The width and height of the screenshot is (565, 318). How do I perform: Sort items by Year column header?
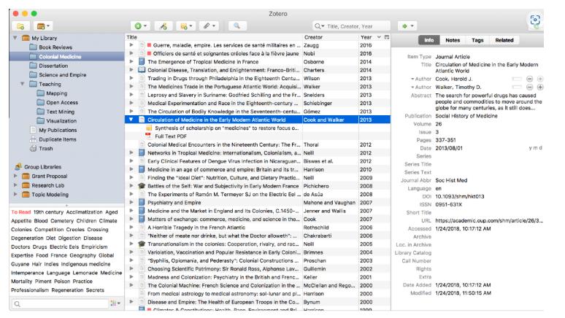click(x=370, y=37)
